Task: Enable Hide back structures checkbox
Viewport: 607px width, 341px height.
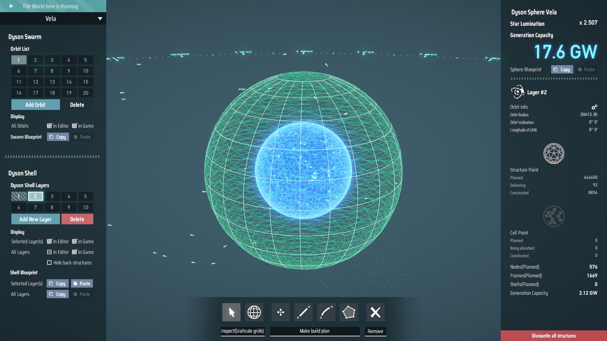Action: click(x=49, y=263)
